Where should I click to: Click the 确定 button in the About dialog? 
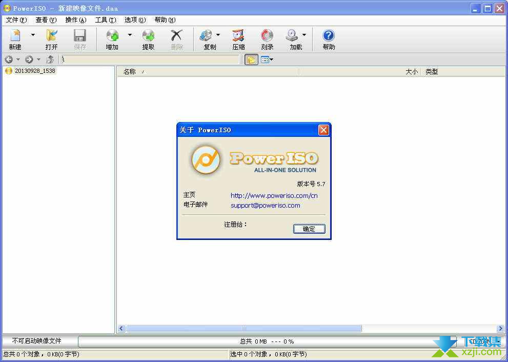pos(309,229)
